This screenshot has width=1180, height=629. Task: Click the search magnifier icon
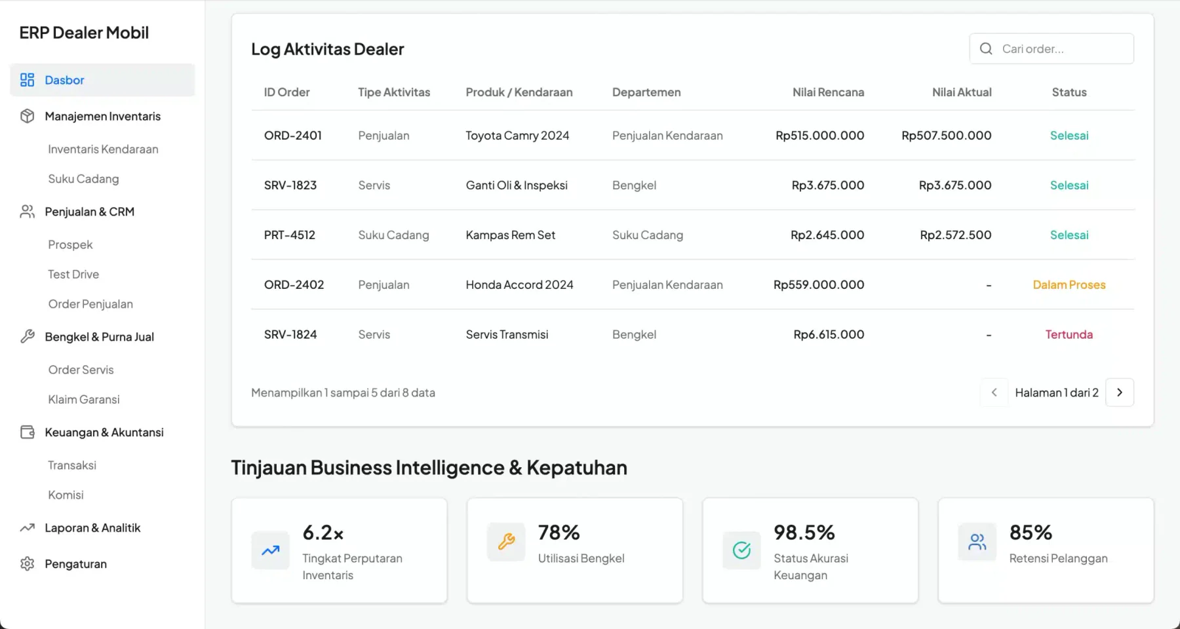coord(986,48)
